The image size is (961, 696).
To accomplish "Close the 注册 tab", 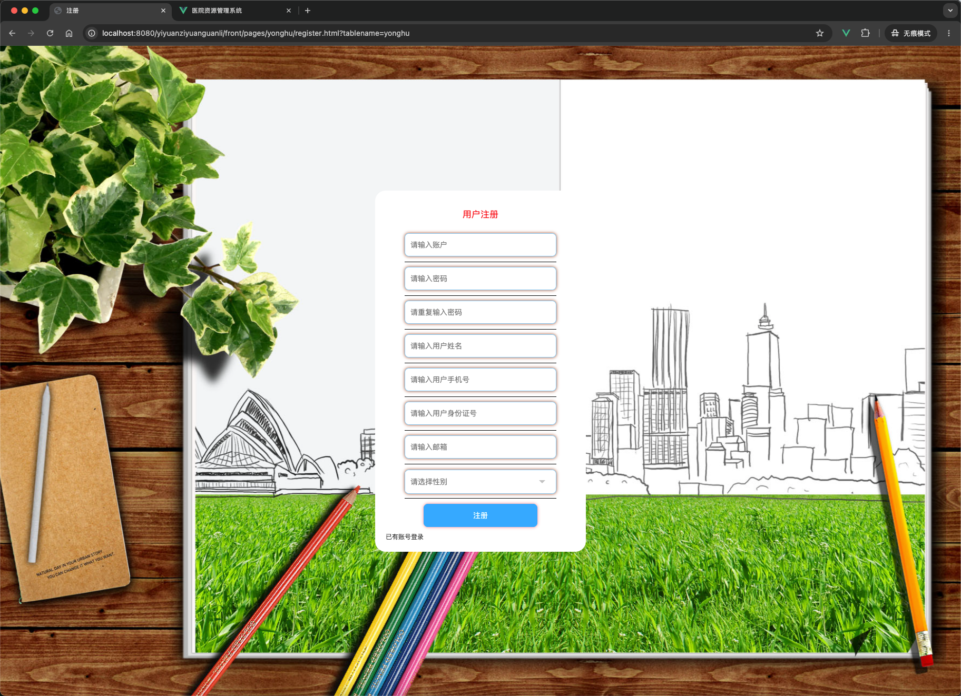I will 163,11.
